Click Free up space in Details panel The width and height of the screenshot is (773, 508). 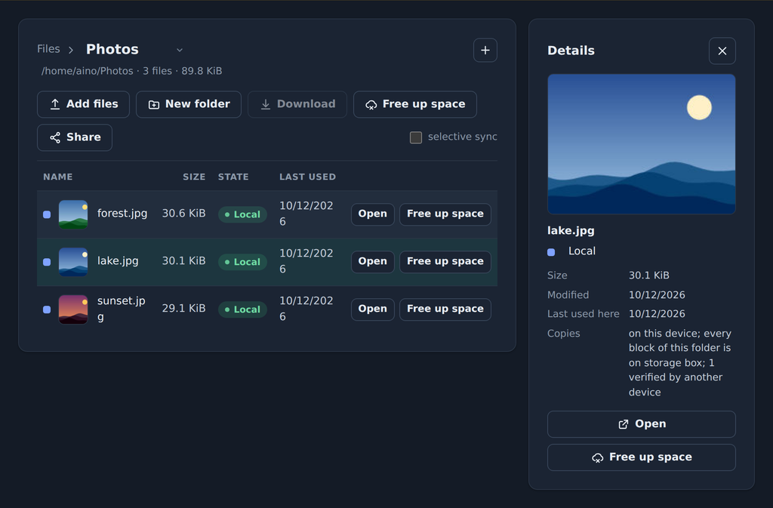[642, 457]
